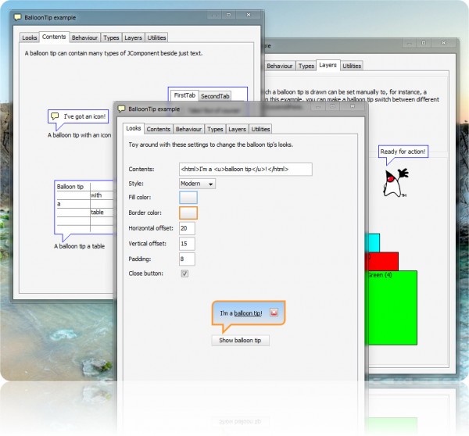Switch to Contents tab in the front window
Viewport: 469px width, 436px height.
point(159,129)
